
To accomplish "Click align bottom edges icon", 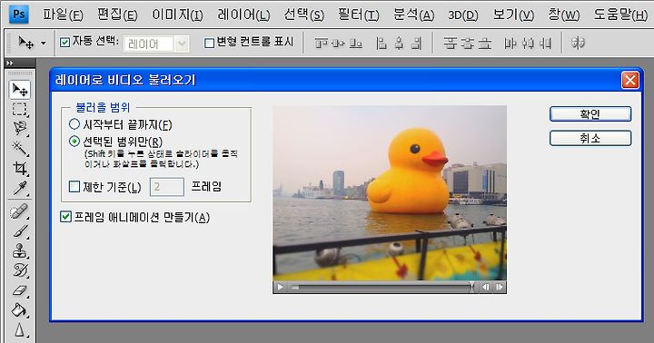I will coord(356,43).
